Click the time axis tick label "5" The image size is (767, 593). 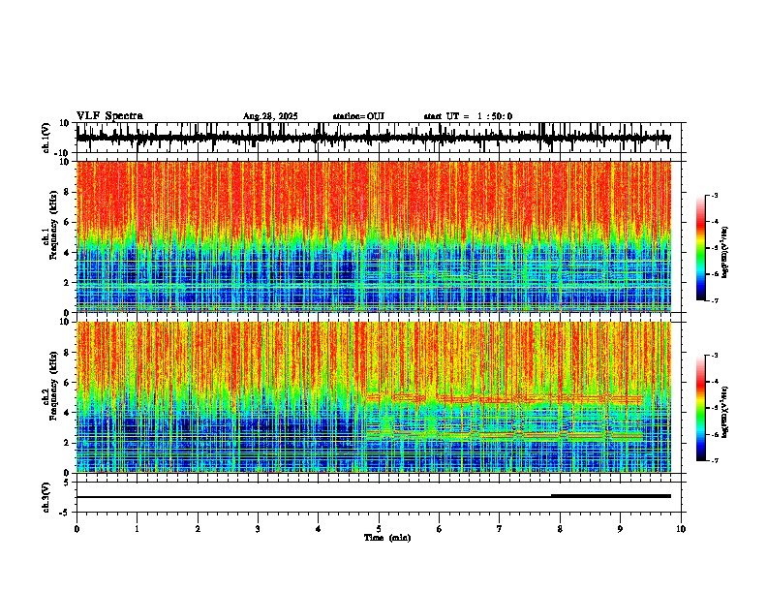pyautogui.click(x=379, y=529)
